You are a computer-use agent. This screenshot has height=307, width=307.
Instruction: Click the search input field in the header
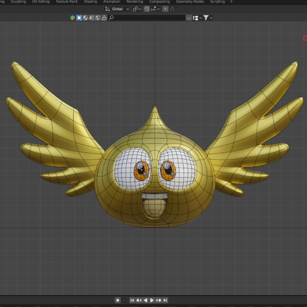click(x=147, y=18)
